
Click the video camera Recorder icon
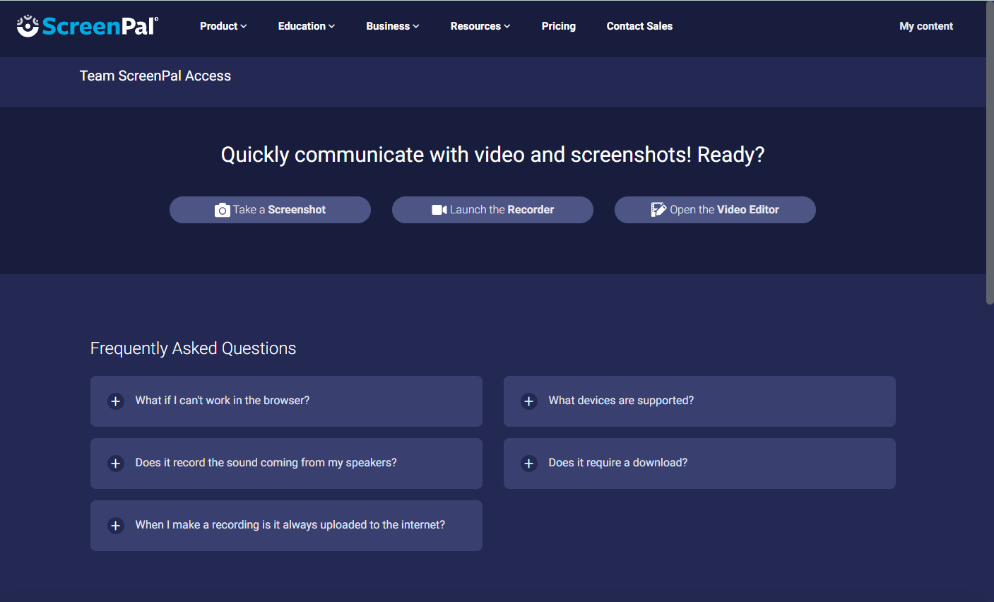pyautogui.click(x=439, y=210)
